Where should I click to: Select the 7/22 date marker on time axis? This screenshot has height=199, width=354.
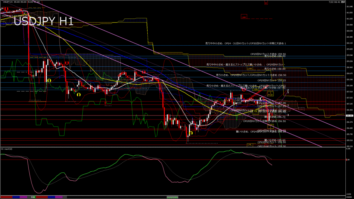[x=33, y=197]
